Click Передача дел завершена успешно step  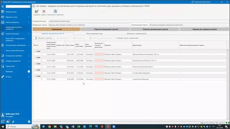(204, 29)
